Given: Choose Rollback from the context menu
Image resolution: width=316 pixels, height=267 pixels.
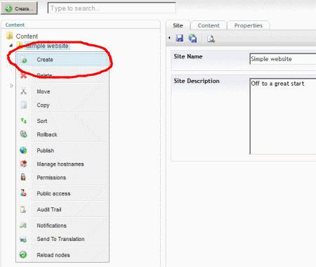Looking at the screenshot, I should 62,134.
